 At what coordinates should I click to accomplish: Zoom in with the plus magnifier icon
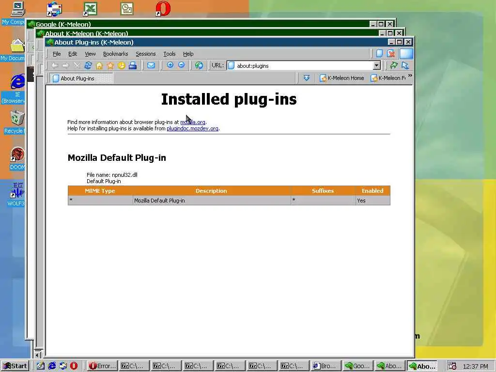coord(170,65)
